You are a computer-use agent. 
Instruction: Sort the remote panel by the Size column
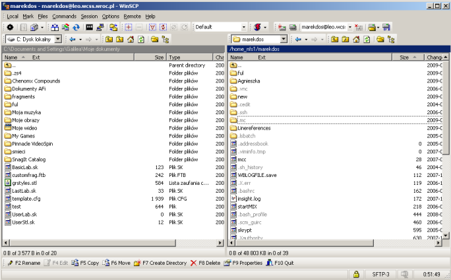coord(408,57)
